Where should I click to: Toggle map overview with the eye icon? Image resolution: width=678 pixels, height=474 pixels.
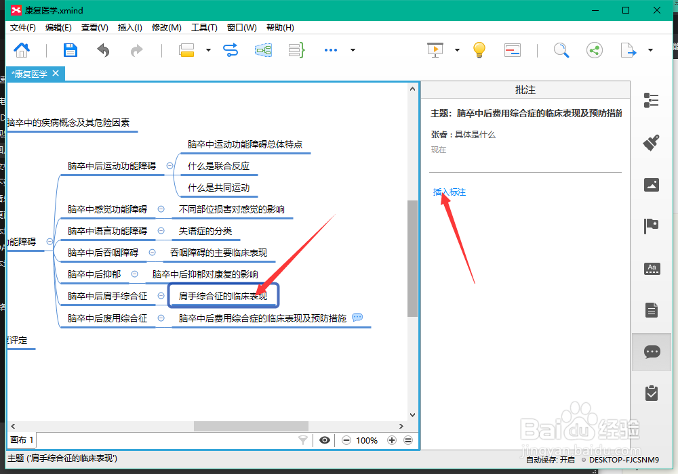click(325, 440)
